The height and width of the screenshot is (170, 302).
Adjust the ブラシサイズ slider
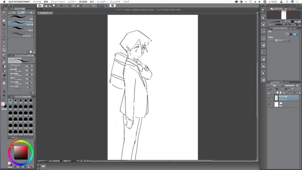coord(18,67)
